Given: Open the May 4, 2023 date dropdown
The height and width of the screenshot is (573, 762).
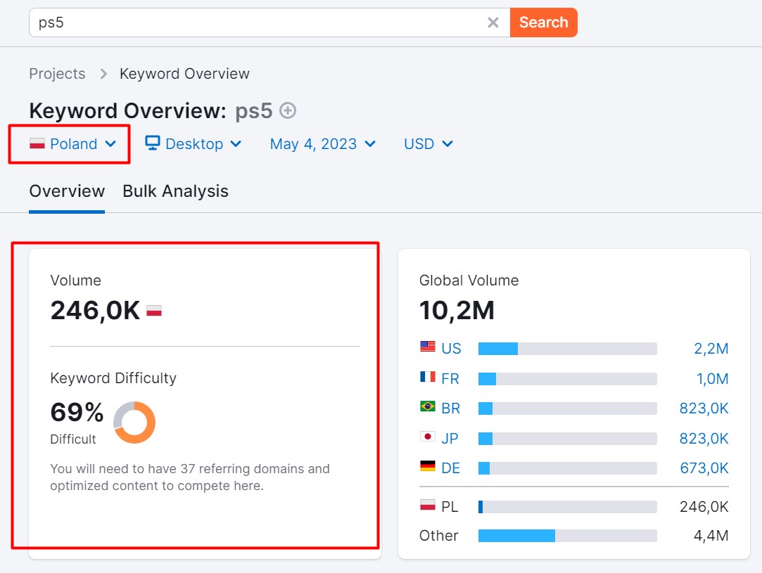Looking at the screenshot, I should pyautogui.click(x=323, y=143).
